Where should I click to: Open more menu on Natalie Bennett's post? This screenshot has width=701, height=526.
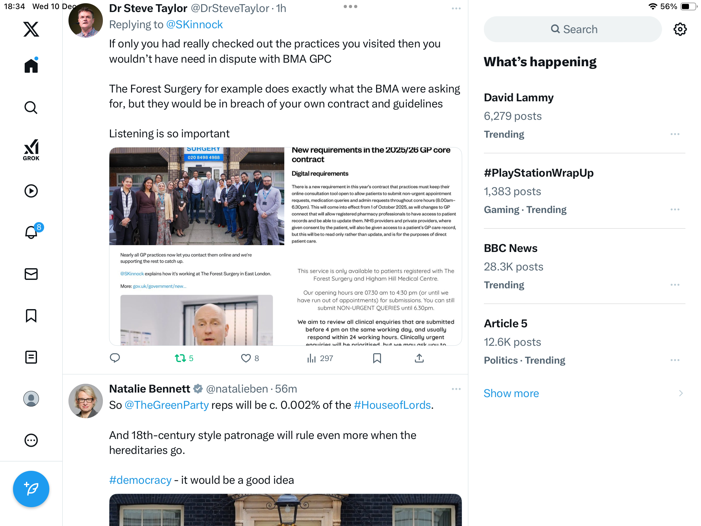[456, 389]
